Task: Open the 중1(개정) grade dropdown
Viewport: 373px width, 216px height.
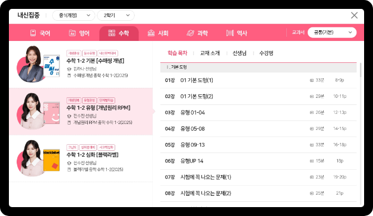Action: 74,15
